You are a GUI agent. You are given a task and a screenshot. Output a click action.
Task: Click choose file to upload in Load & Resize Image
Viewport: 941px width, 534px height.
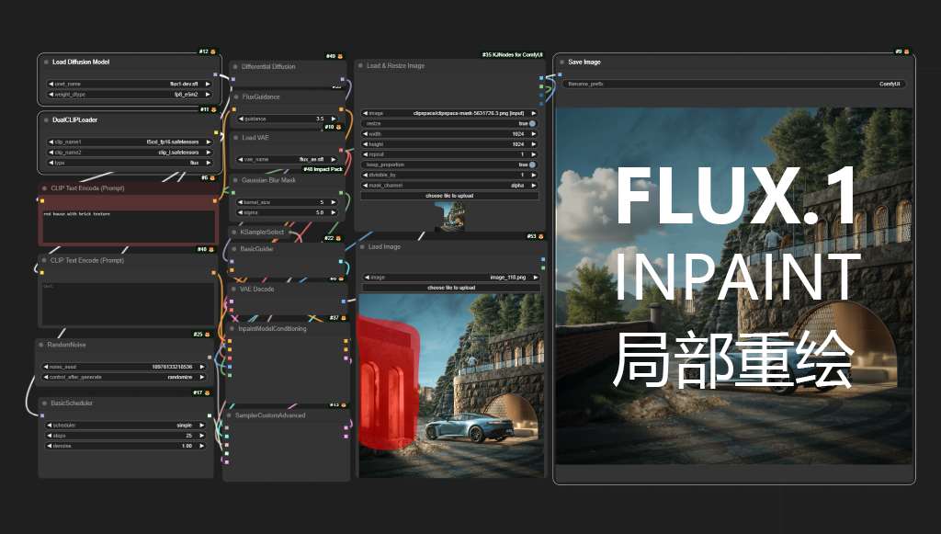point(449,196)
